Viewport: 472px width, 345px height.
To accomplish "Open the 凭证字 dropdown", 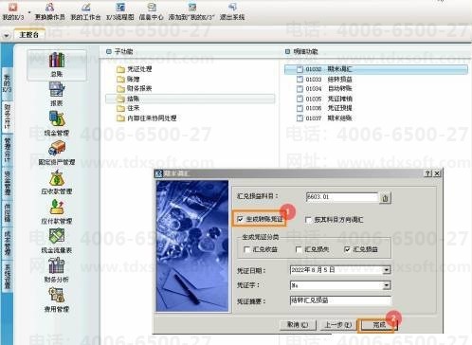I will pos(387,285).
